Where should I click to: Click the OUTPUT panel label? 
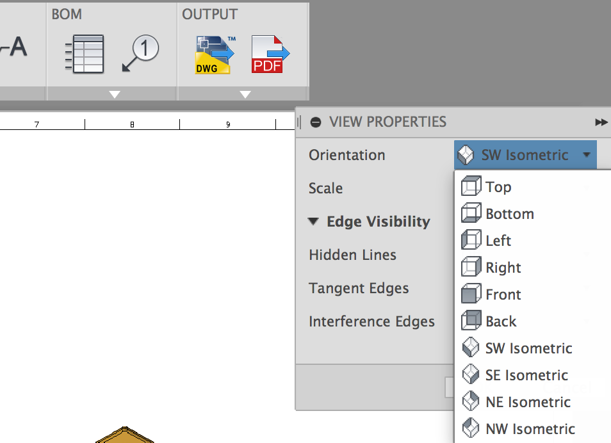tap(209, 15)
